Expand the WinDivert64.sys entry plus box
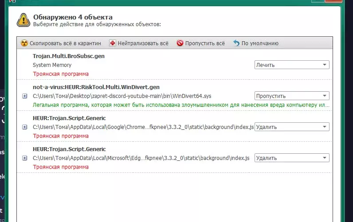 [25, 96]
